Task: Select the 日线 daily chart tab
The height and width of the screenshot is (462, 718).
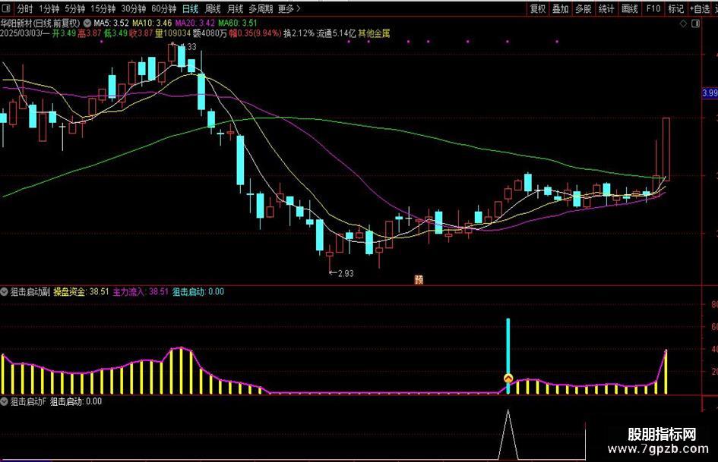Action: (x=190, y=8)
